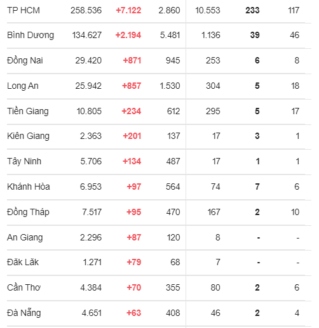Click Khánh Hòa province name

pyautogui.click(x=29, y=187)
